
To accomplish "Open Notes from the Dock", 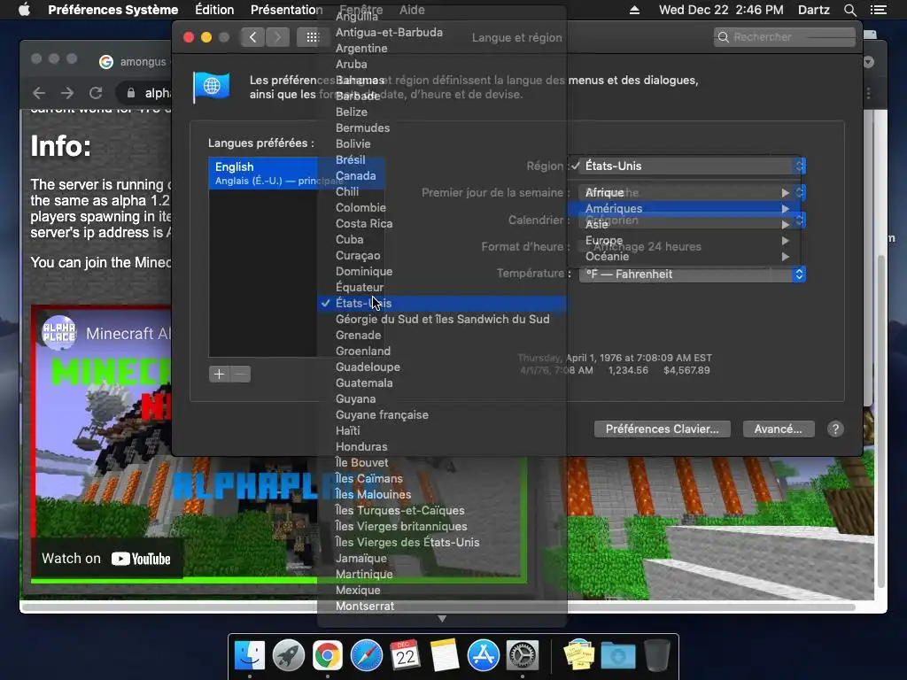I will pyautogui.click(x=445, y=656).
